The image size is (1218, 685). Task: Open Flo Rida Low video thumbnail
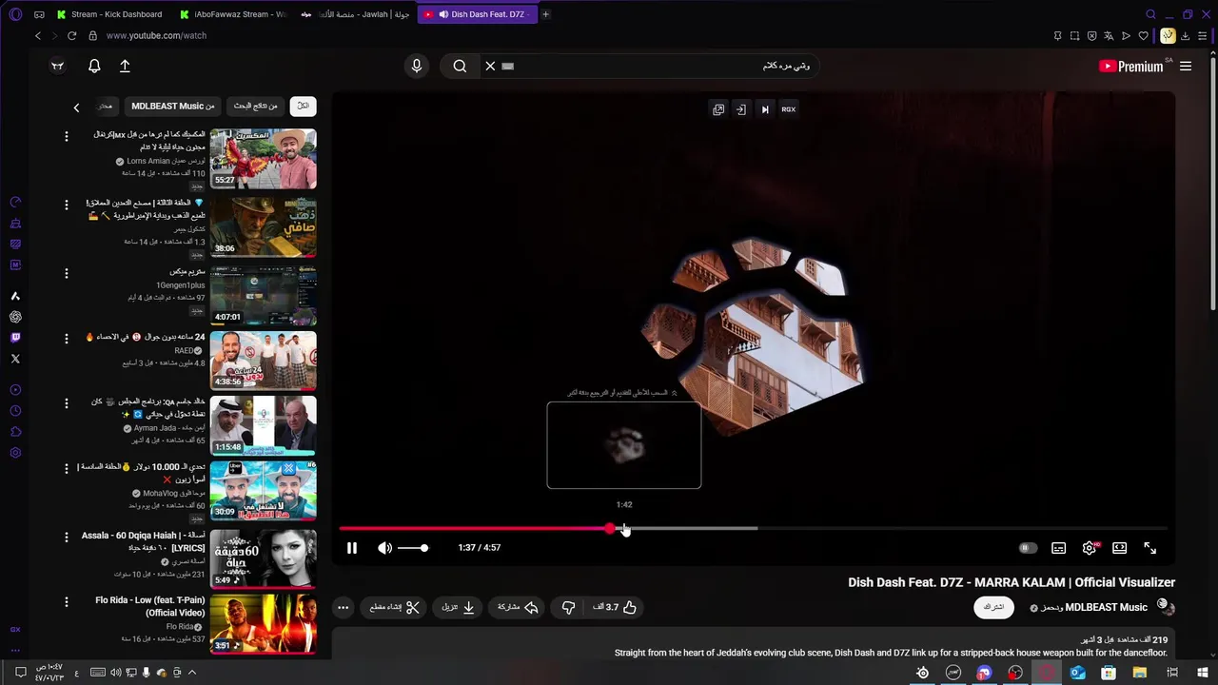[264, 624]
